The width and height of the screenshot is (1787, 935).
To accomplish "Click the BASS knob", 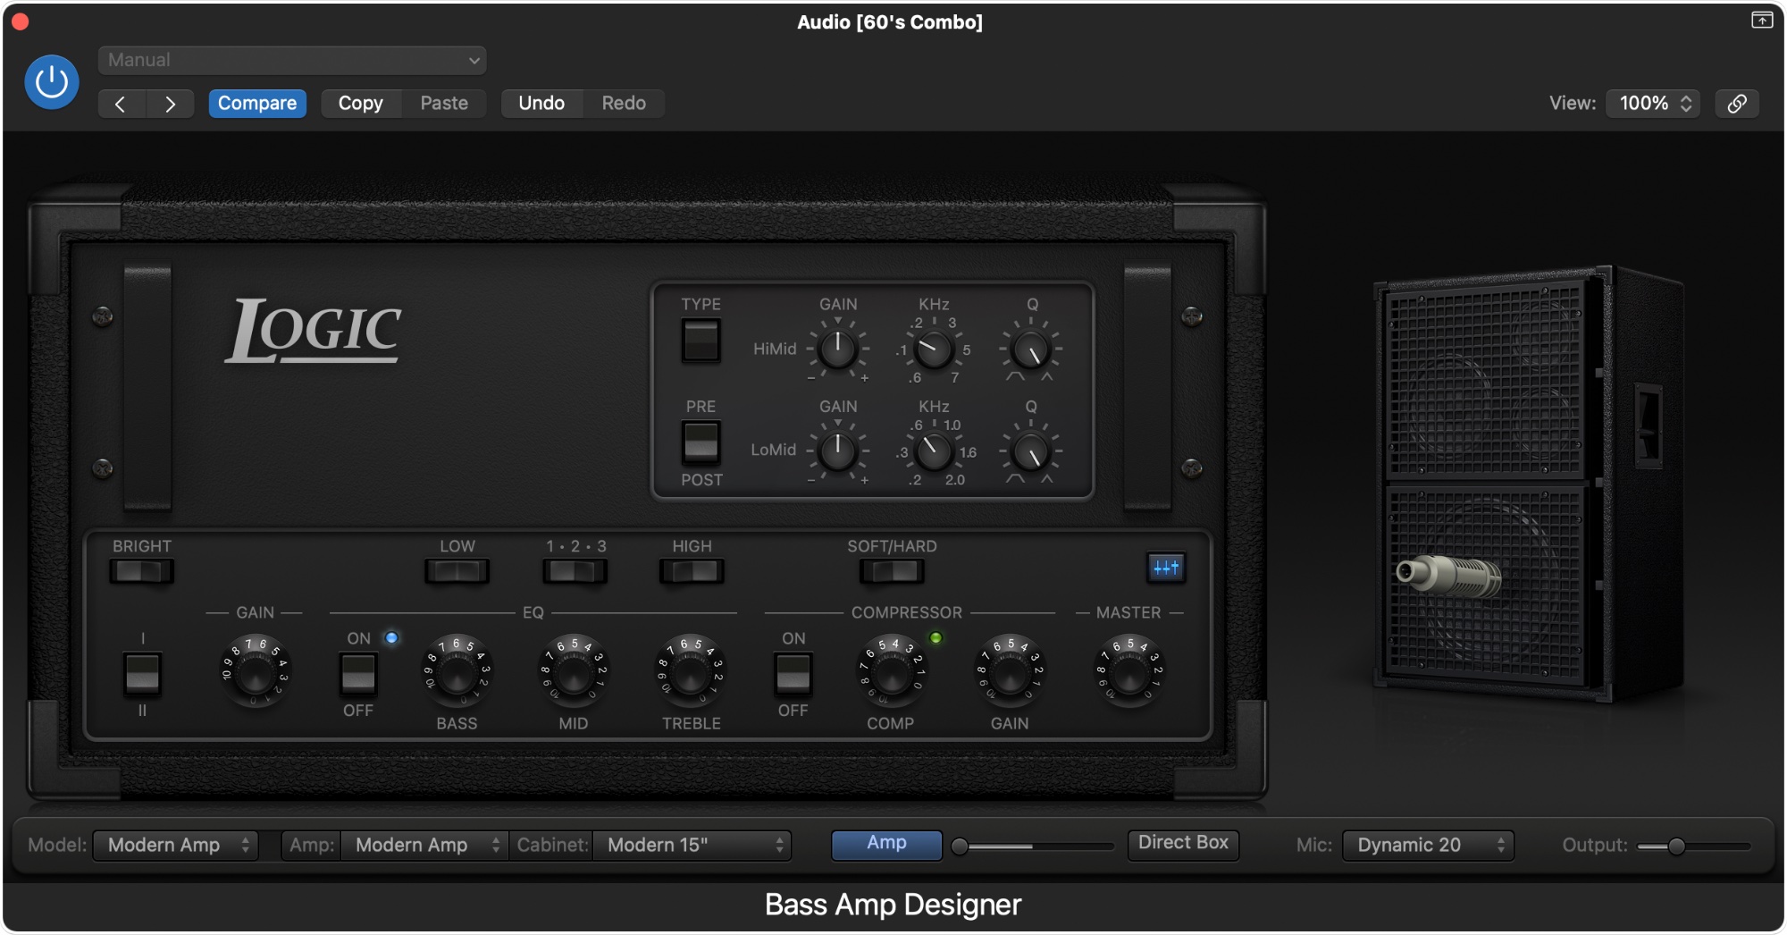I will pos(457,672).
